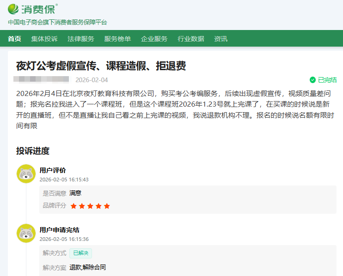Image resolution: width=343 pixels, height=276 pixels.
Task: Click the fourth brand rating star
Action: tap(98, 206)
